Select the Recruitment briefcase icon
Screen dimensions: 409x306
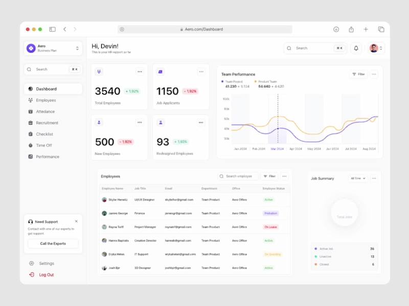(x=32, y=122)
